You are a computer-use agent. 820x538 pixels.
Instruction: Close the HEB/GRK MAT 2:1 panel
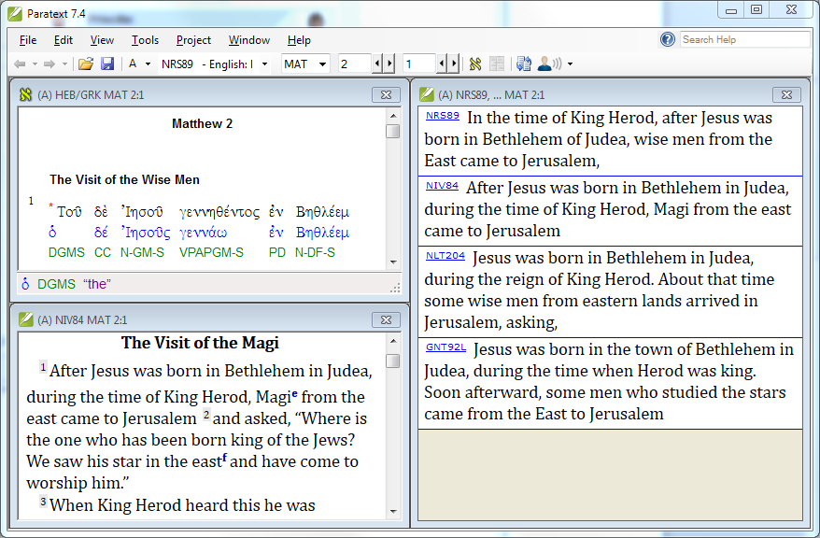pos(386,94)
